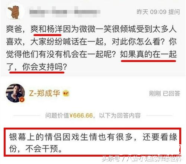Click the answer's second line '不会干预'
This screenshot has width=186, height=164.
[x=42, y=148]
